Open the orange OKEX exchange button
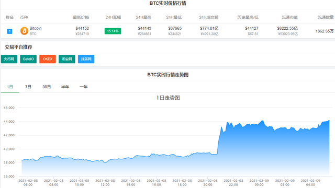 coord(48,59)
